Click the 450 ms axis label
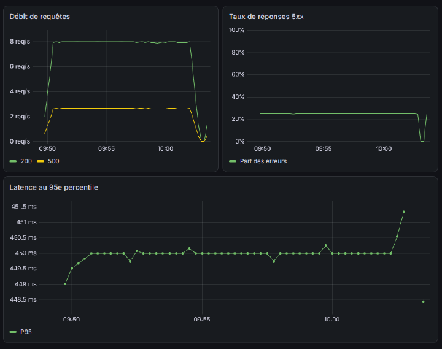 [26, 253]
